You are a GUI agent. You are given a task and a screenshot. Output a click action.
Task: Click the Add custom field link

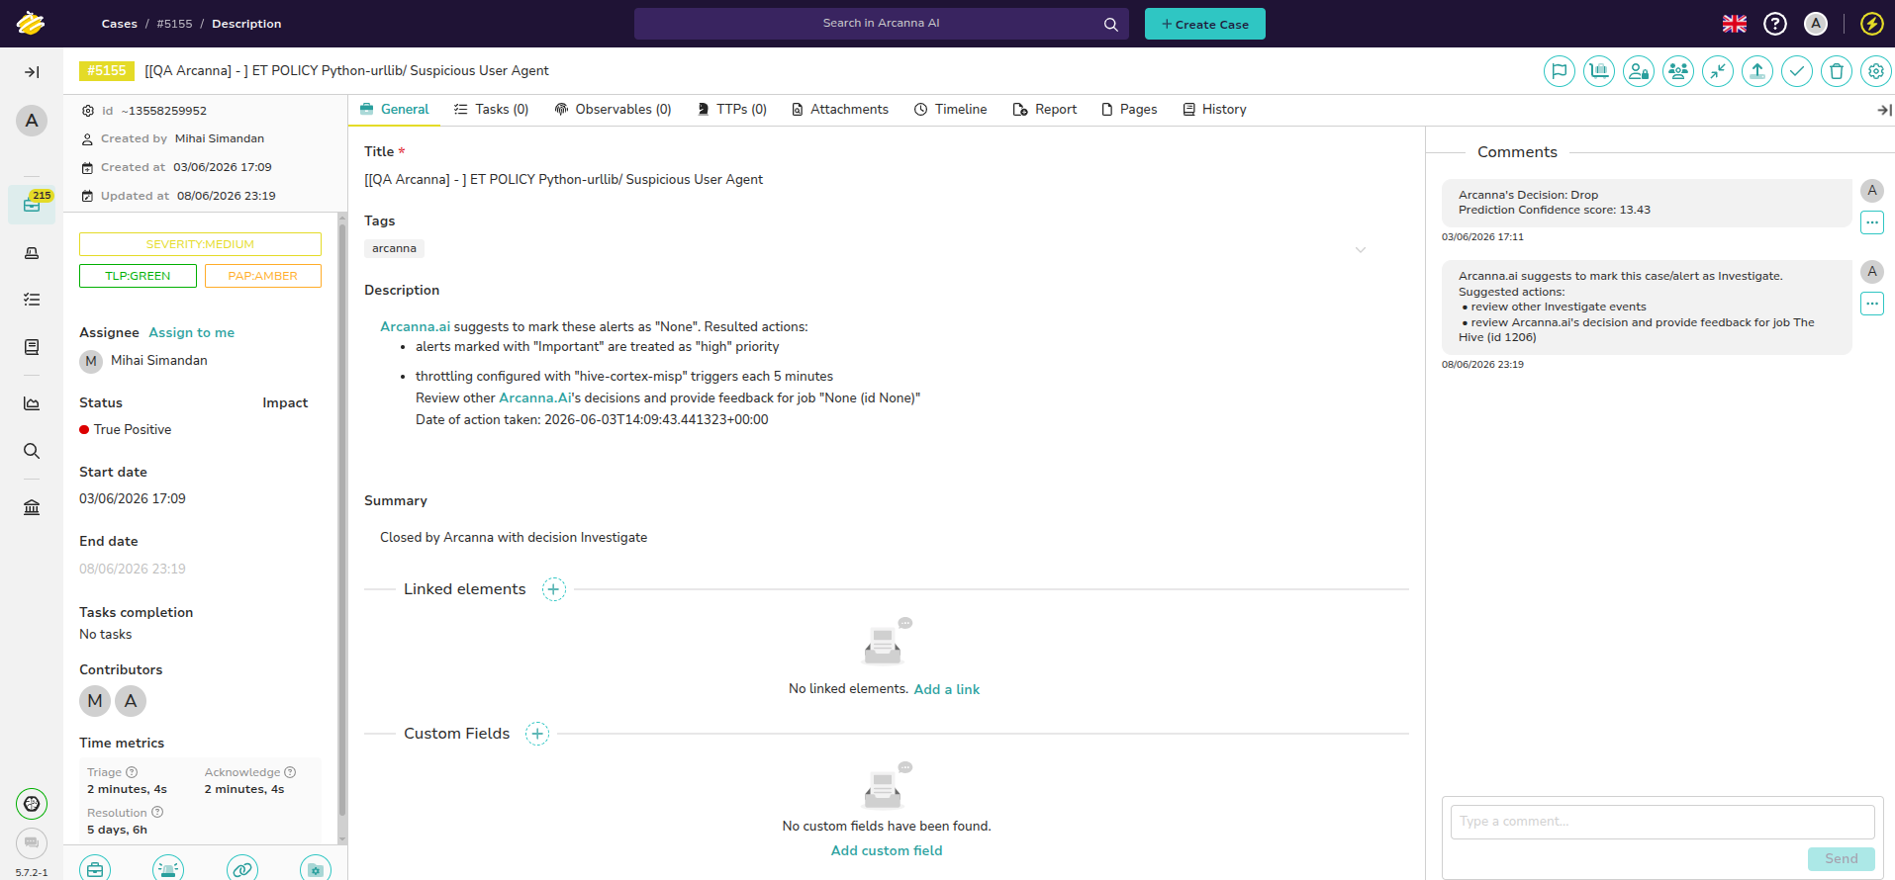click(887, 850)
